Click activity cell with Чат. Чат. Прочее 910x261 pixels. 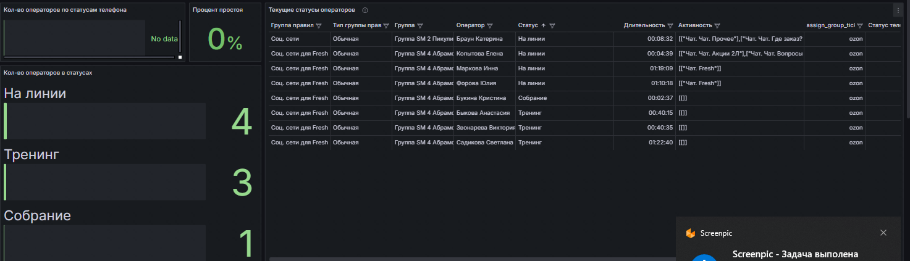(739, 39)
